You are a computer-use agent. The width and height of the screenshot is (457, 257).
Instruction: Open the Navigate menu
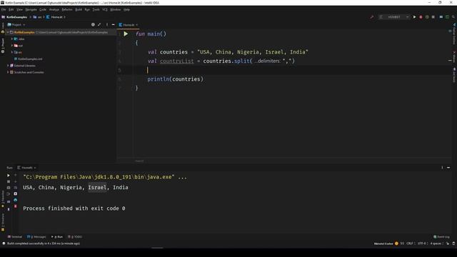click(x=31, y=9)
